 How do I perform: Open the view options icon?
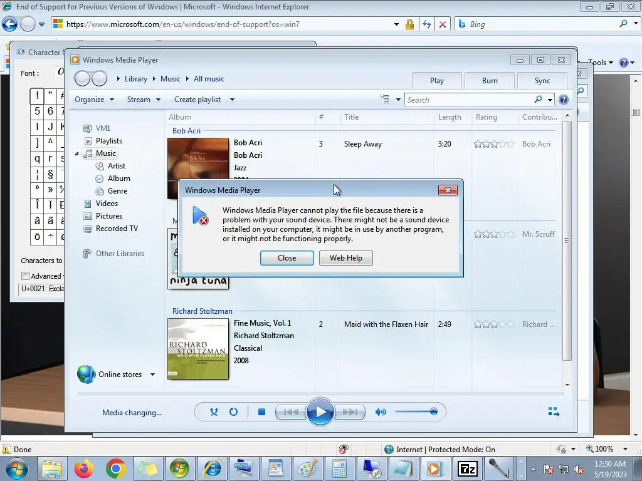[384, 99]
